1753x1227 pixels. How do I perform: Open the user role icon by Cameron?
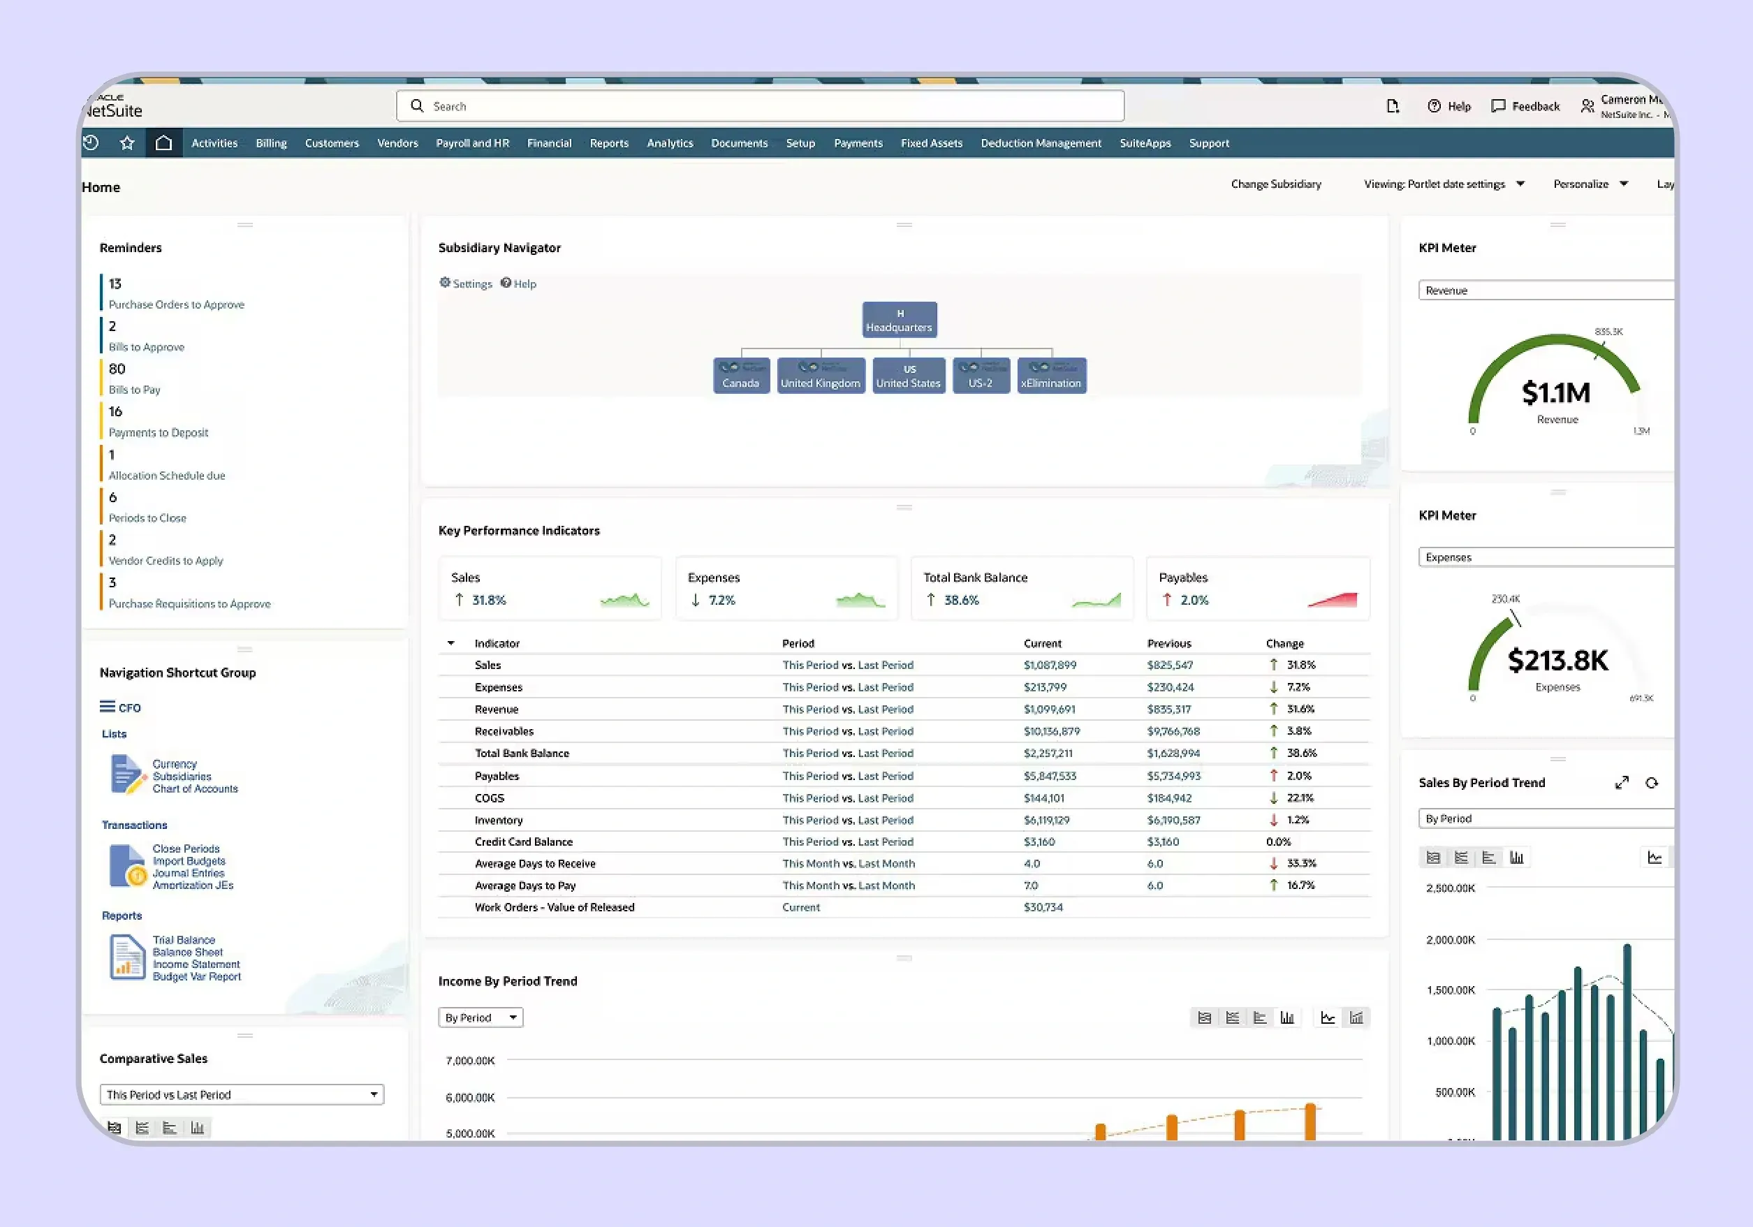tap(1587, 106)
